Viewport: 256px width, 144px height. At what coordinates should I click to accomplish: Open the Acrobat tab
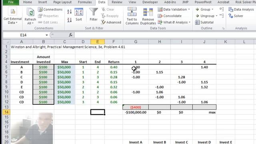click(x=223, y=2)
